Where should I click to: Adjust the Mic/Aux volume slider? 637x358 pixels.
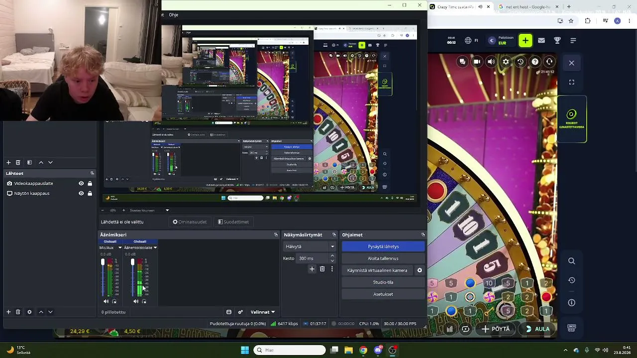point(103,277)
